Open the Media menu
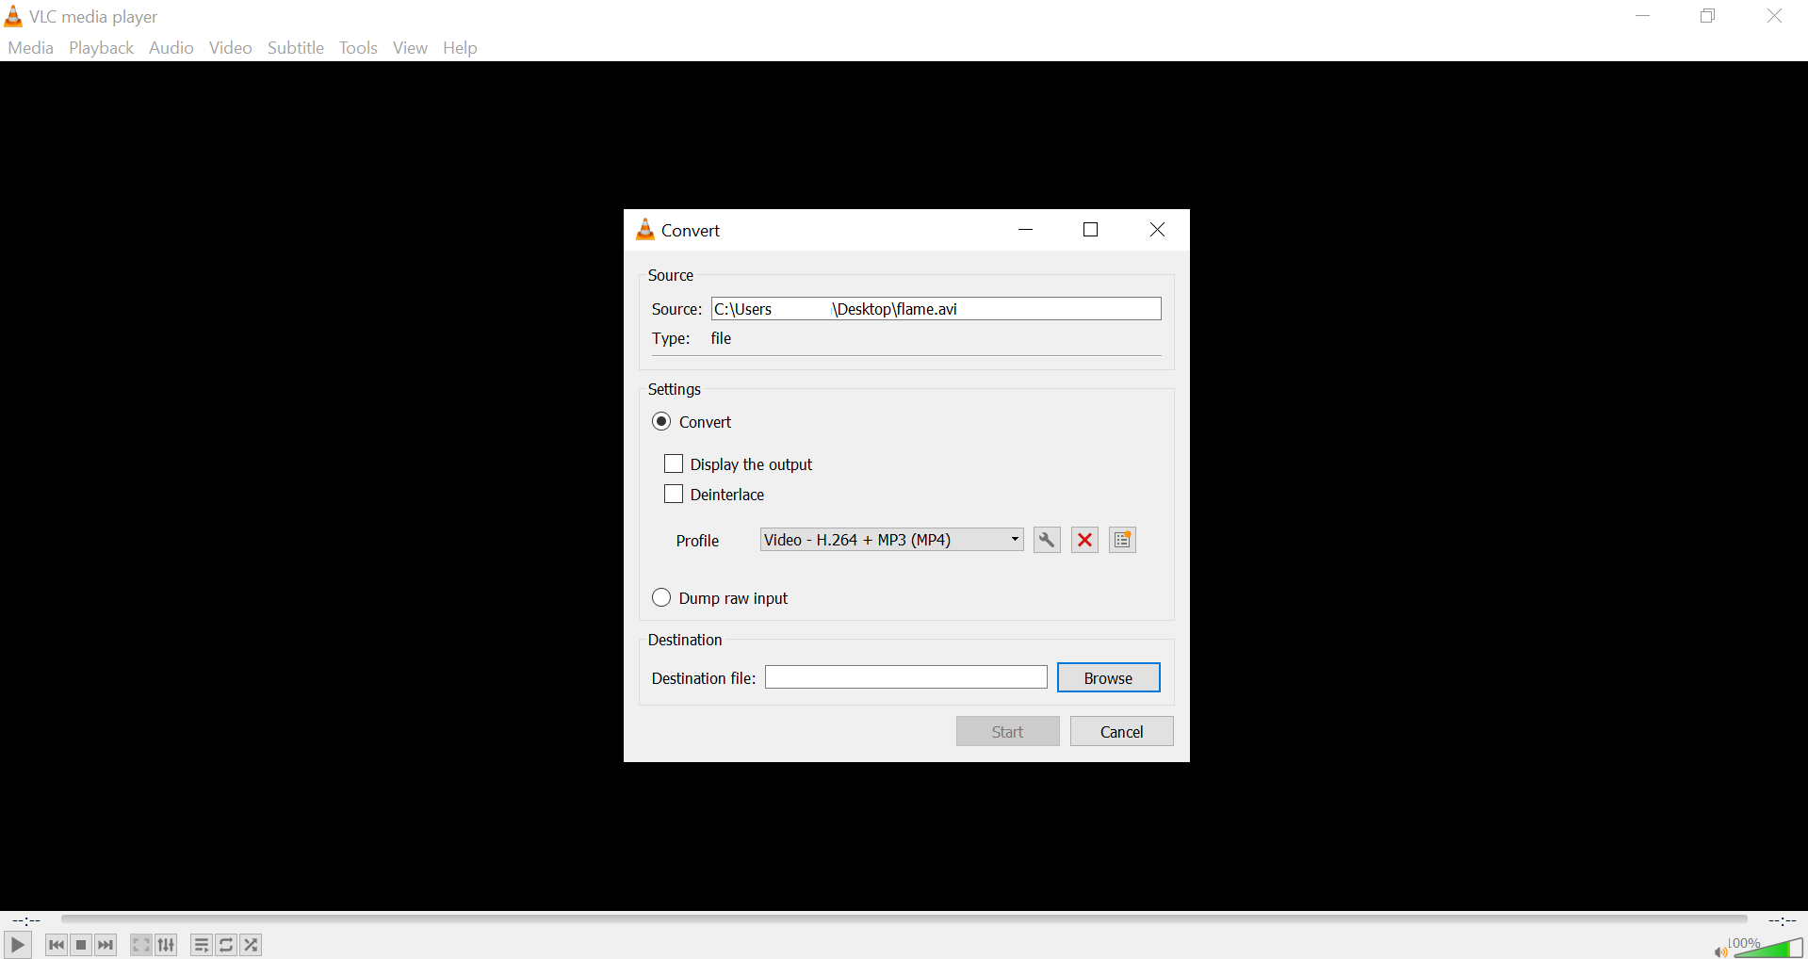Viewport: 1808px width, 959px height. [x=30, y=48]
